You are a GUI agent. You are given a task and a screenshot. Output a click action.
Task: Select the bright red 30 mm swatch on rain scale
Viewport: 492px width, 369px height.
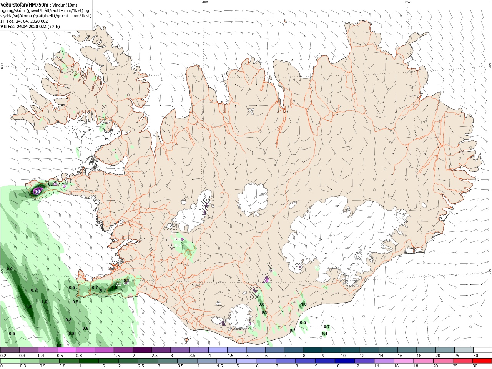click(x=482, y=361)
